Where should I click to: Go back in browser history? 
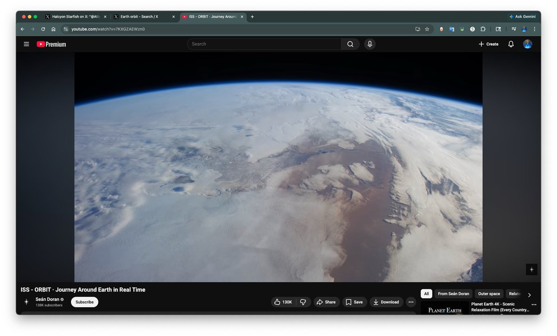[22, 29]
